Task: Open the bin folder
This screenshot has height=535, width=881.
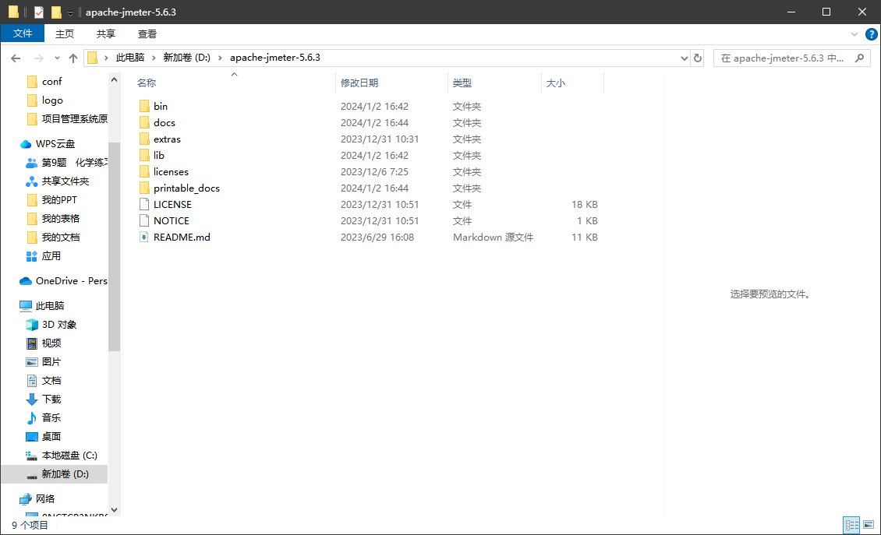Action: click(160, 106)
